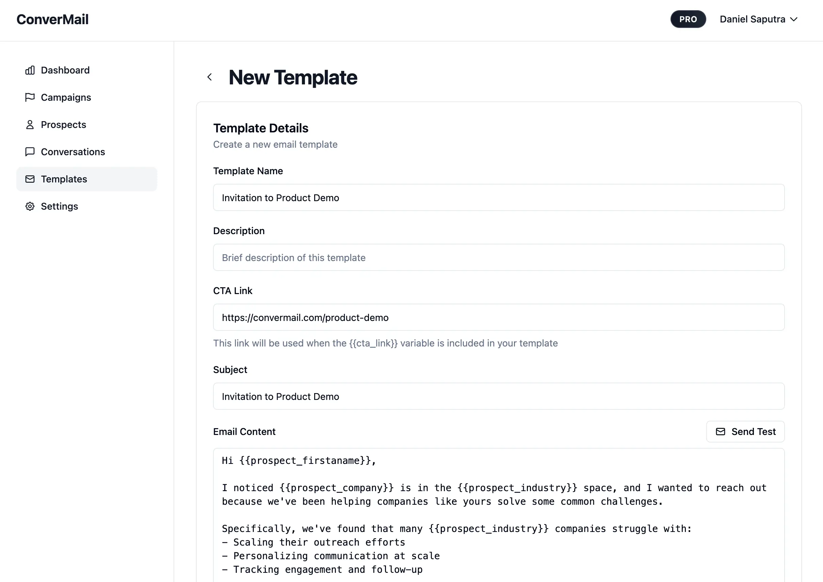This screenshot has width=823, height=582.
Task: Click the Dashboard bar chart icon
Action: click(30, 70)
